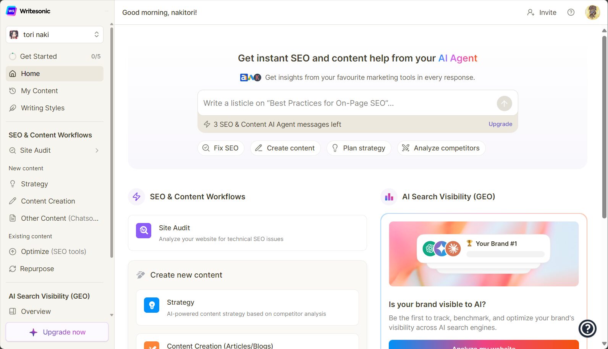
Task: Click the help question mark icon in header
Action: (x=571, y=12)
